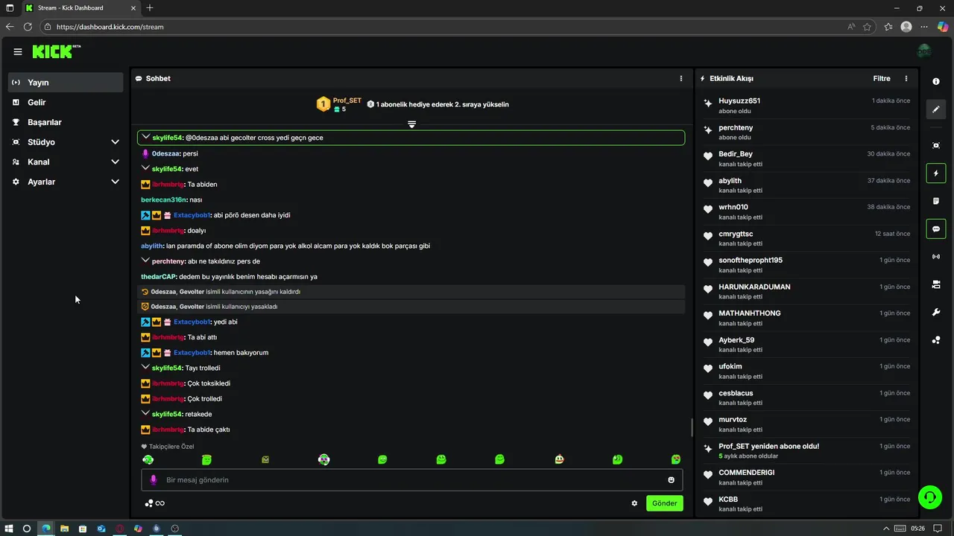Open the profile avatar menu
Image resolution: width=954 pixels, height=536 pixels.
point(924,51)
